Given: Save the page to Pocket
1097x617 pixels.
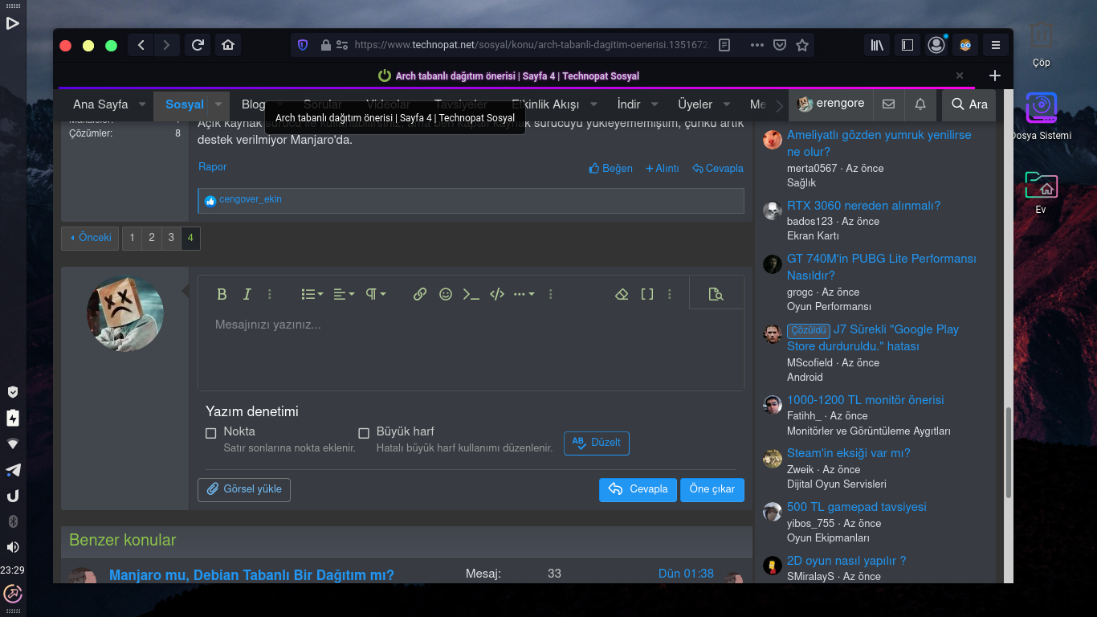Looking at the screenshot, I should (779, 45).
